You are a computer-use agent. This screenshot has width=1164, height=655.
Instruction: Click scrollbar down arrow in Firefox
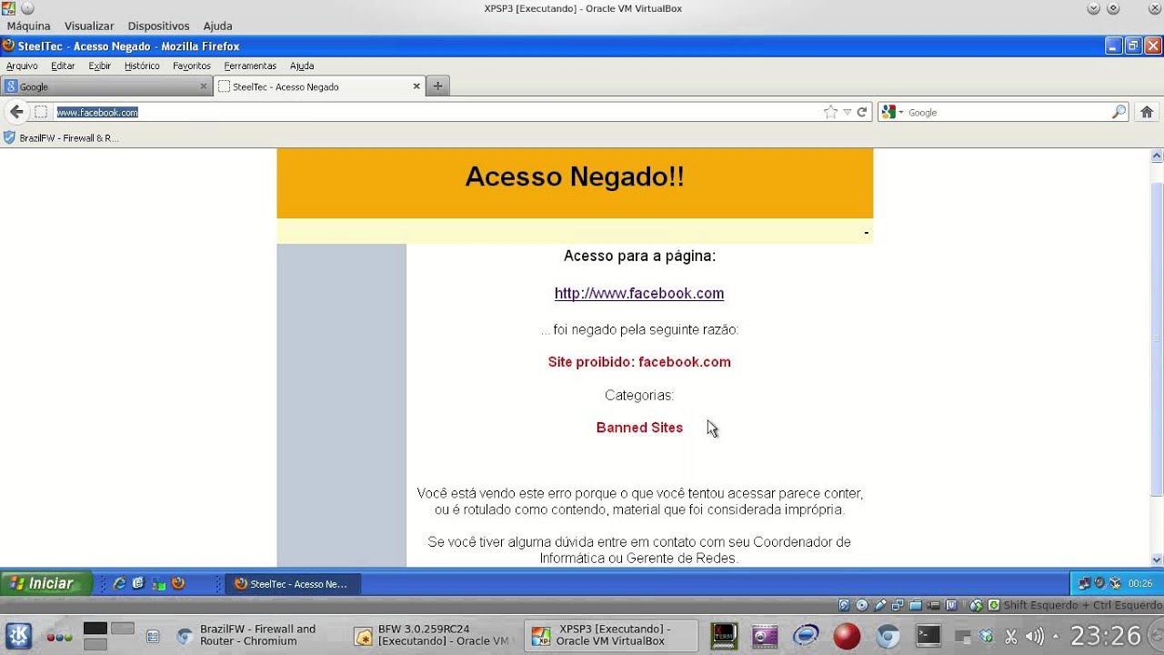click(x=1157, y=559)
